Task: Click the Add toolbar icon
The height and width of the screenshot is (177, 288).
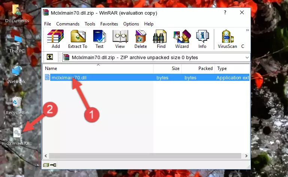Action: pyautogui.click(x=55, y=39)
